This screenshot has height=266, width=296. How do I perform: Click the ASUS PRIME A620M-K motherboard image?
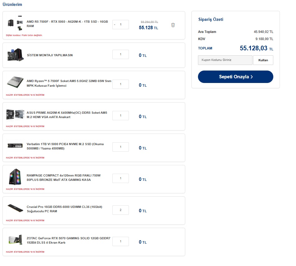tap(15, 114)
